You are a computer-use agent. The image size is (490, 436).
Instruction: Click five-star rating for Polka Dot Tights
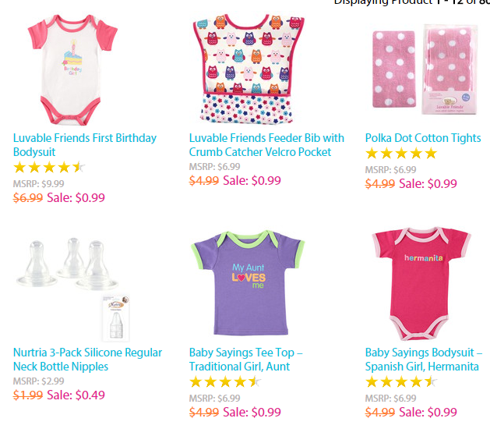[401, 154]
